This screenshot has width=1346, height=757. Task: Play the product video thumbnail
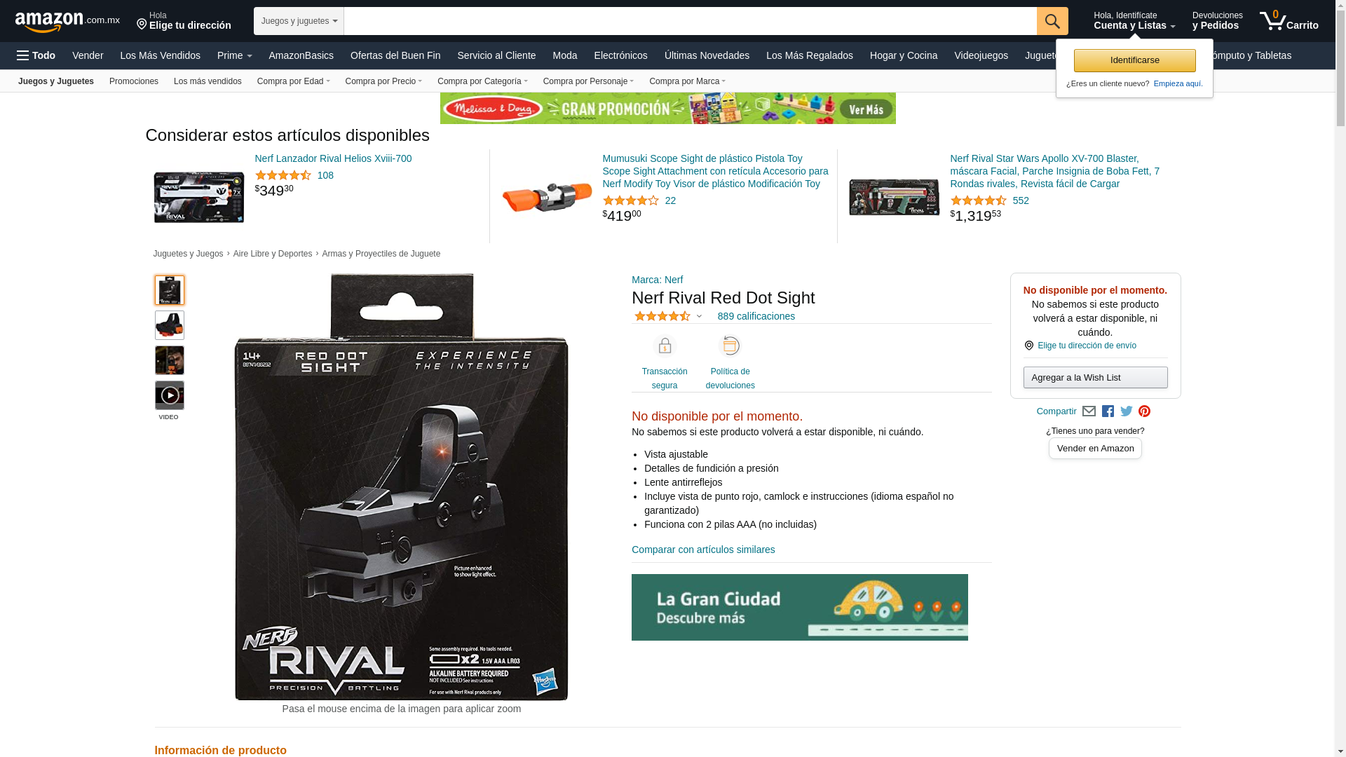(170, 395)
